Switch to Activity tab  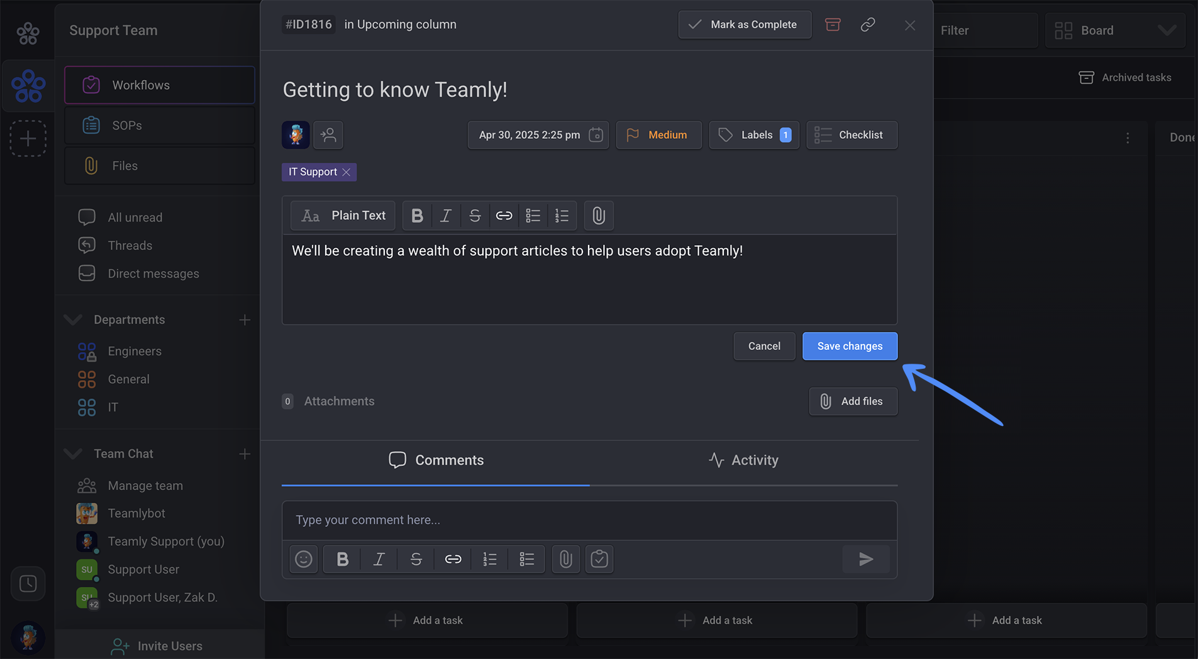743,460
